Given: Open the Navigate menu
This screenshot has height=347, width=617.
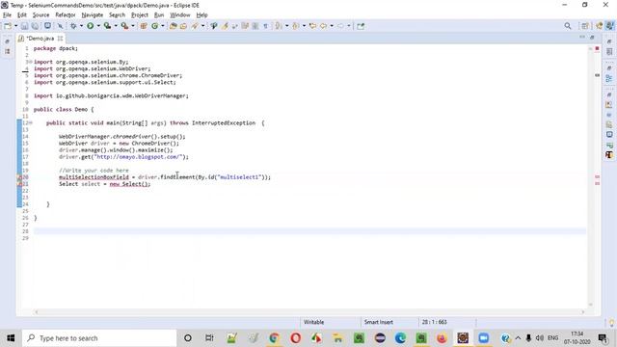Looking at the screenshot, I should click(93, 15).
